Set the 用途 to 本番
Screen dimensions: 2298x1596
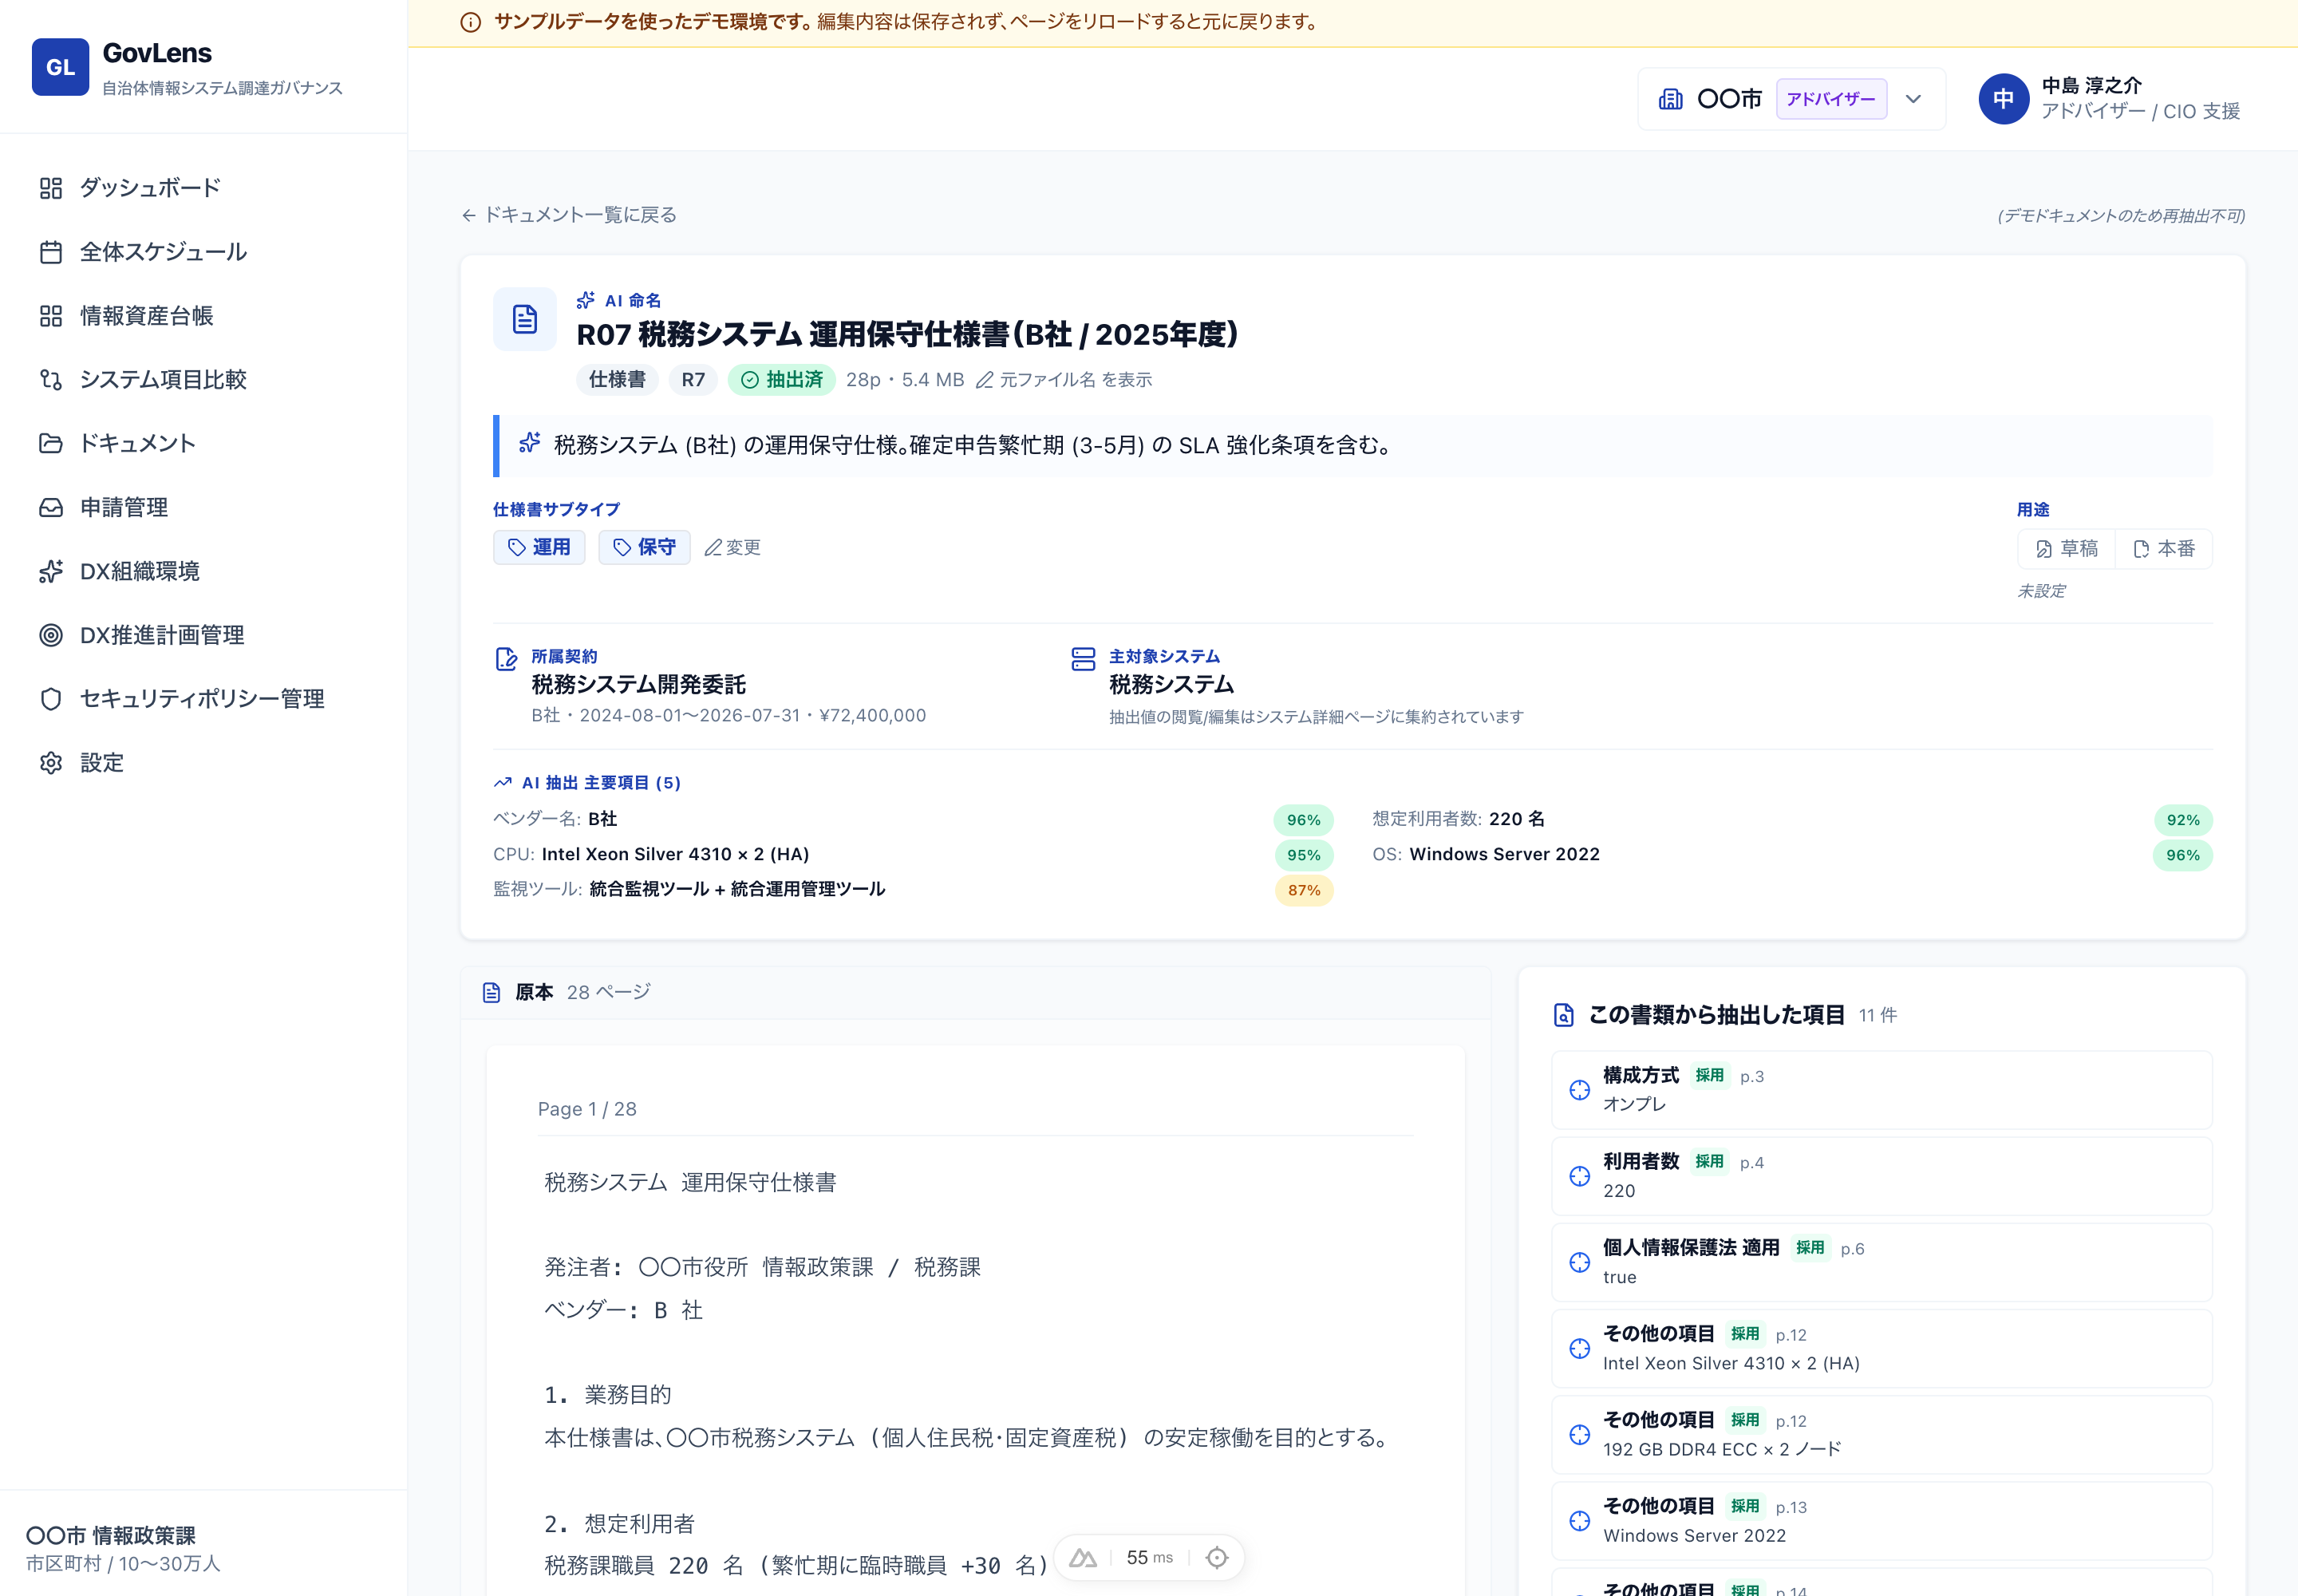click(x=2164, y=549)
